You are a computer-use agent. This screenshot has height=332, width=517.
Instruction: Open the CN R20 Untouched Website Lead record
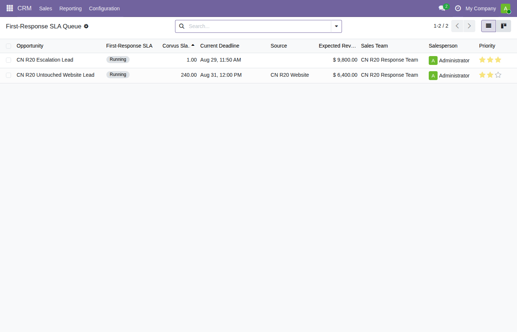point(55,75)
